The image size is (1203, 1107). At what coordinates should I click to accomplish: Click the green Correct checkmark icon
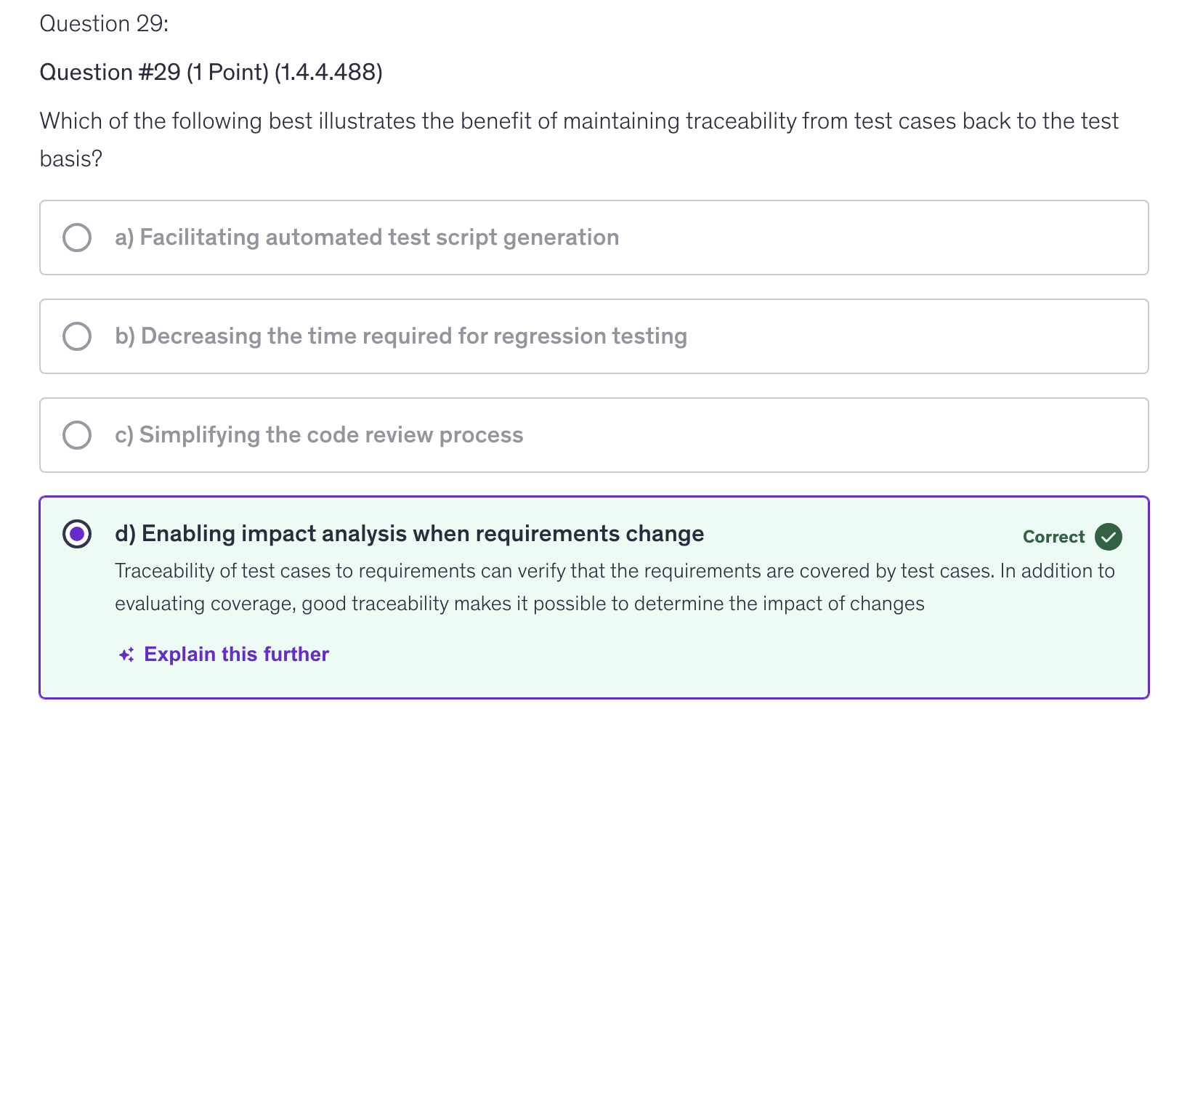pos(1108,537)
